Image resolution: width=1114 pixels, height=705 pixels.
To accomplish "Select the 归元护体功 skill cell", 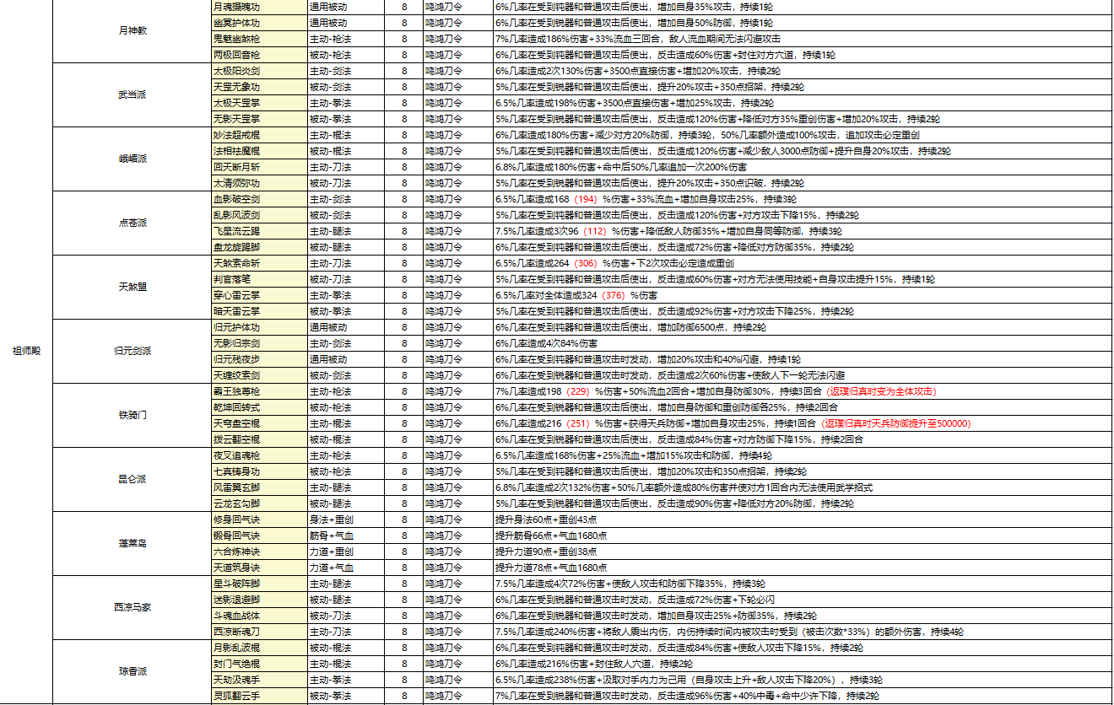I will click(259, 328).
